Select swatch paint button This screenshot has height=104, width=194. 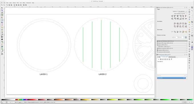(x=169, y=59)
